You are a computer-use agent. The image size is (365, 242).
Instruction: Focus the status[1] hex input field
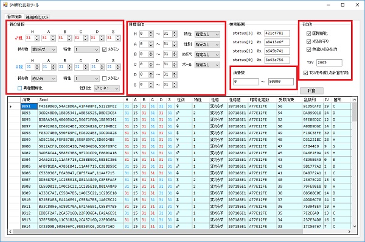click(x=277, y=51)
